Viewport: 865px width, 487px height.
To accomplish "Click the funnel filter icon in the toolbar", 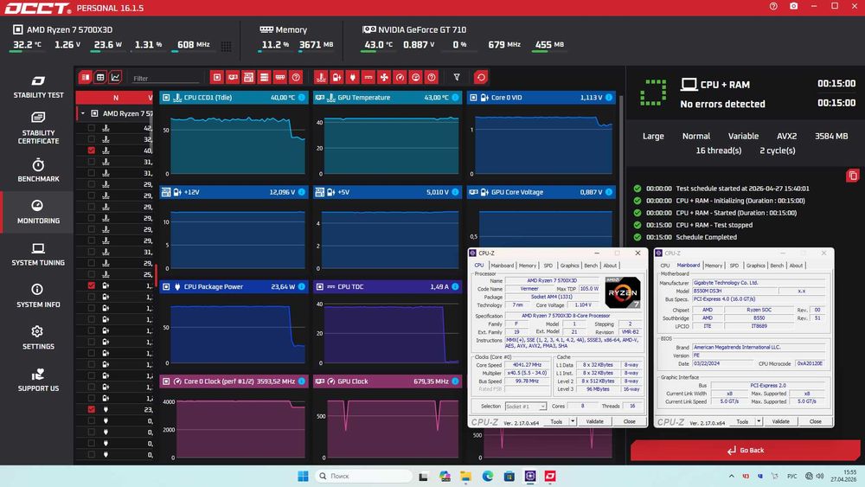I will (457, 77).
